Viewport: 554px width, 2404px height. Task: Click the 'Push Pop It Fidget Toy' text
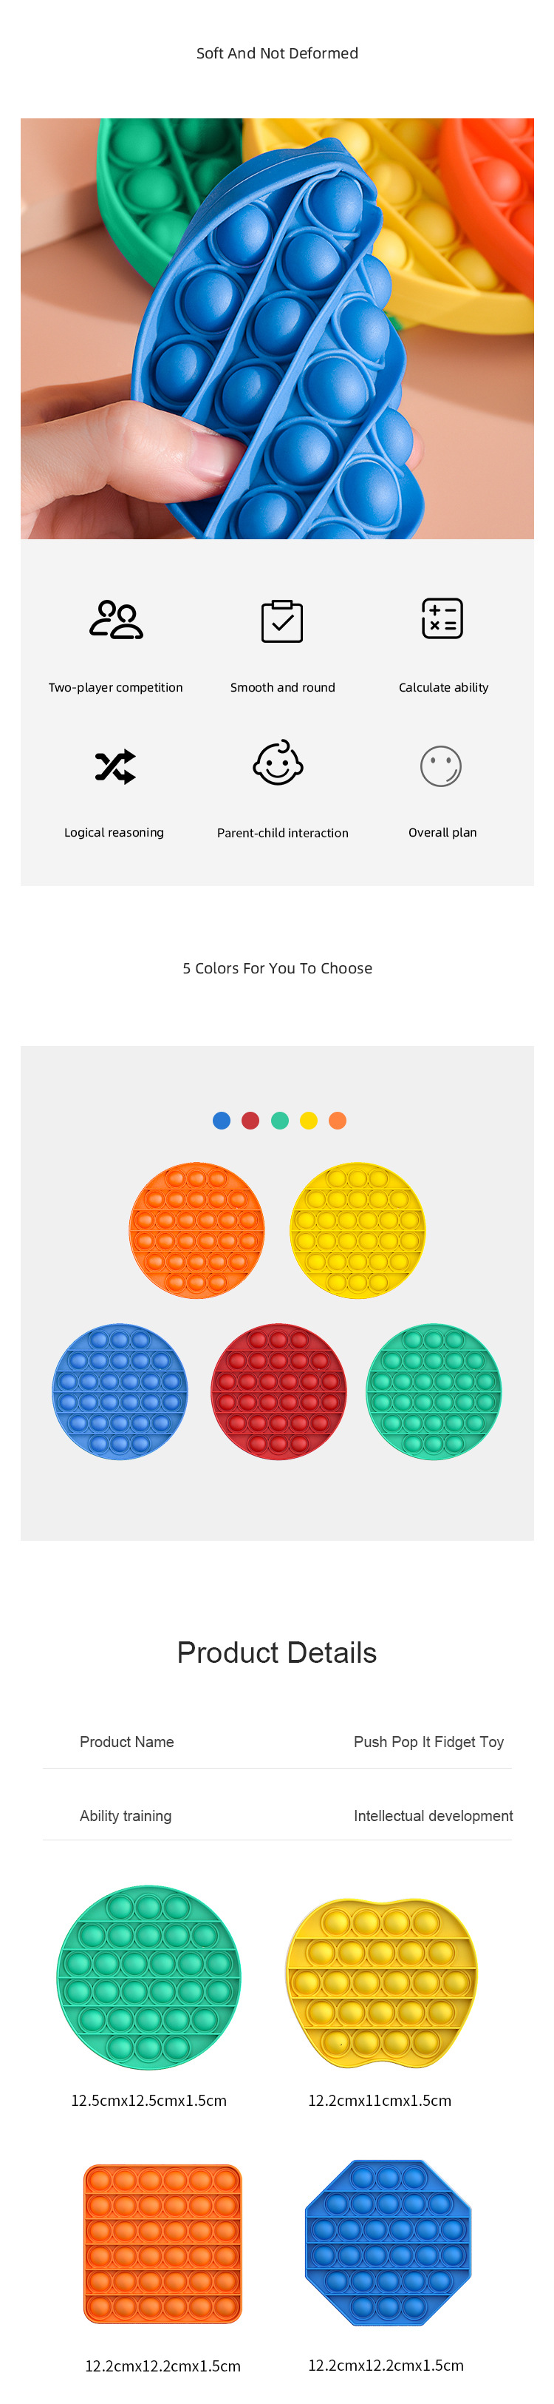click(x=428, y=1741)
